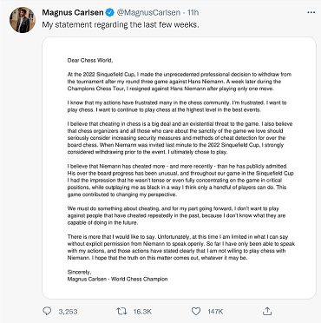Screen dimensions: 321x323
Task: Open the @MagnusCarlsen handle link
Action: pyautogui.click(x=147, y=13)
